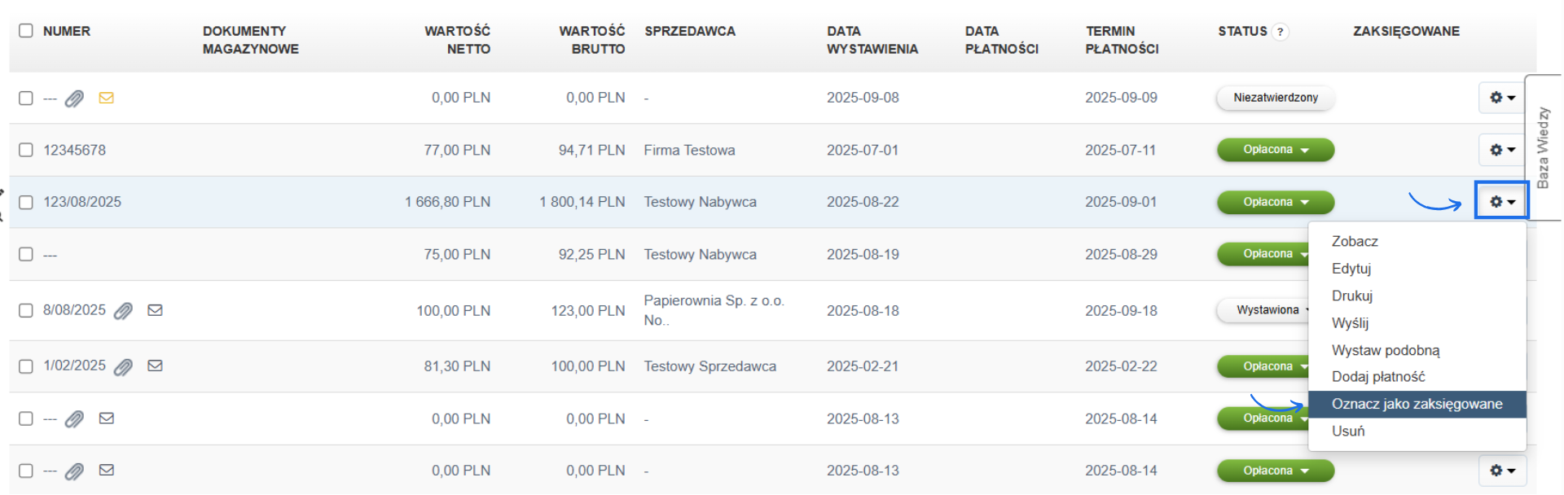Click the yellow envelope icon in the first row

pyautogui.click(x=107, y=98)
